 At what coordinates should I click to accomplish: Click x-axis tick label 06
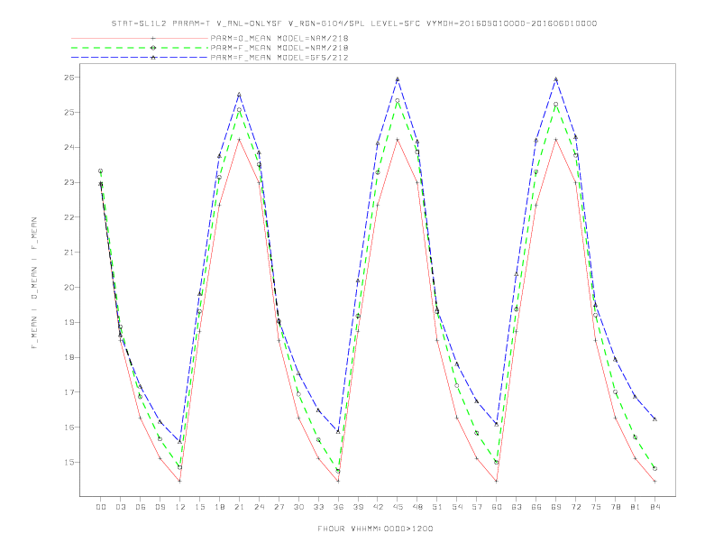pos(141,507)
